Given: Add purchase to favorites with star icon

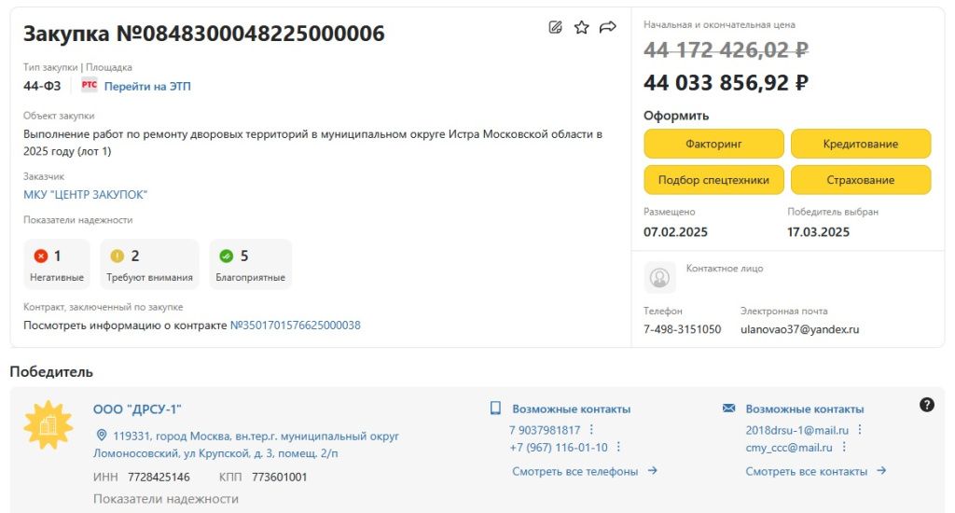Looking at the screenshot, I should coord(582,27).
